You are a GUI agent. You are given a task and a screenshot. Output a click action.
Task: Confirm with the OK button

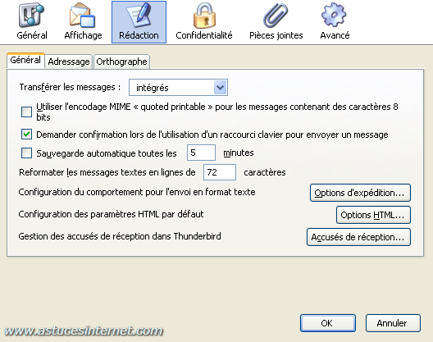click(x=328, y=323)
